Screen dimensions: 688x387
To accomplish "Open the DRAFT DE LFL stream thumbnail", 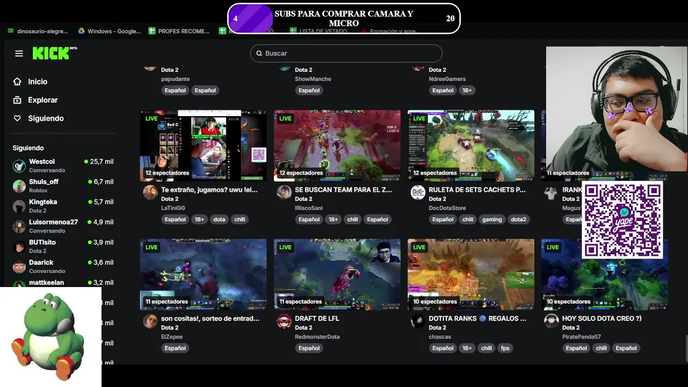I will click(337, 274).
